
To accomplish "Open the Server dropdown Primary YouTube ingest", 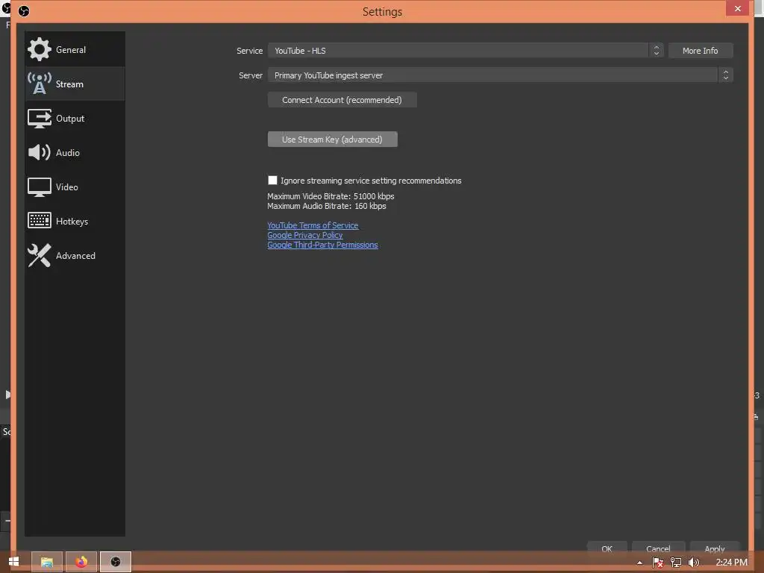I will pyautogui.click(x=501, y=75).
